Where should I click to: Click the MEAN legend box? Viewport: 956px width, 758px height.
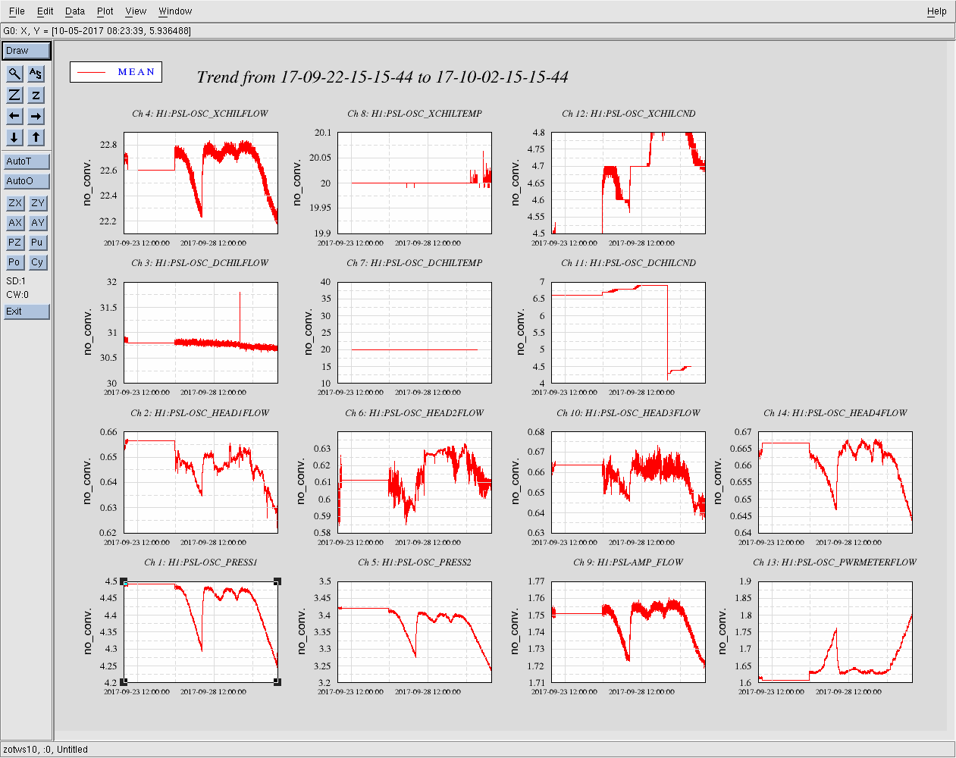[116, 72]
